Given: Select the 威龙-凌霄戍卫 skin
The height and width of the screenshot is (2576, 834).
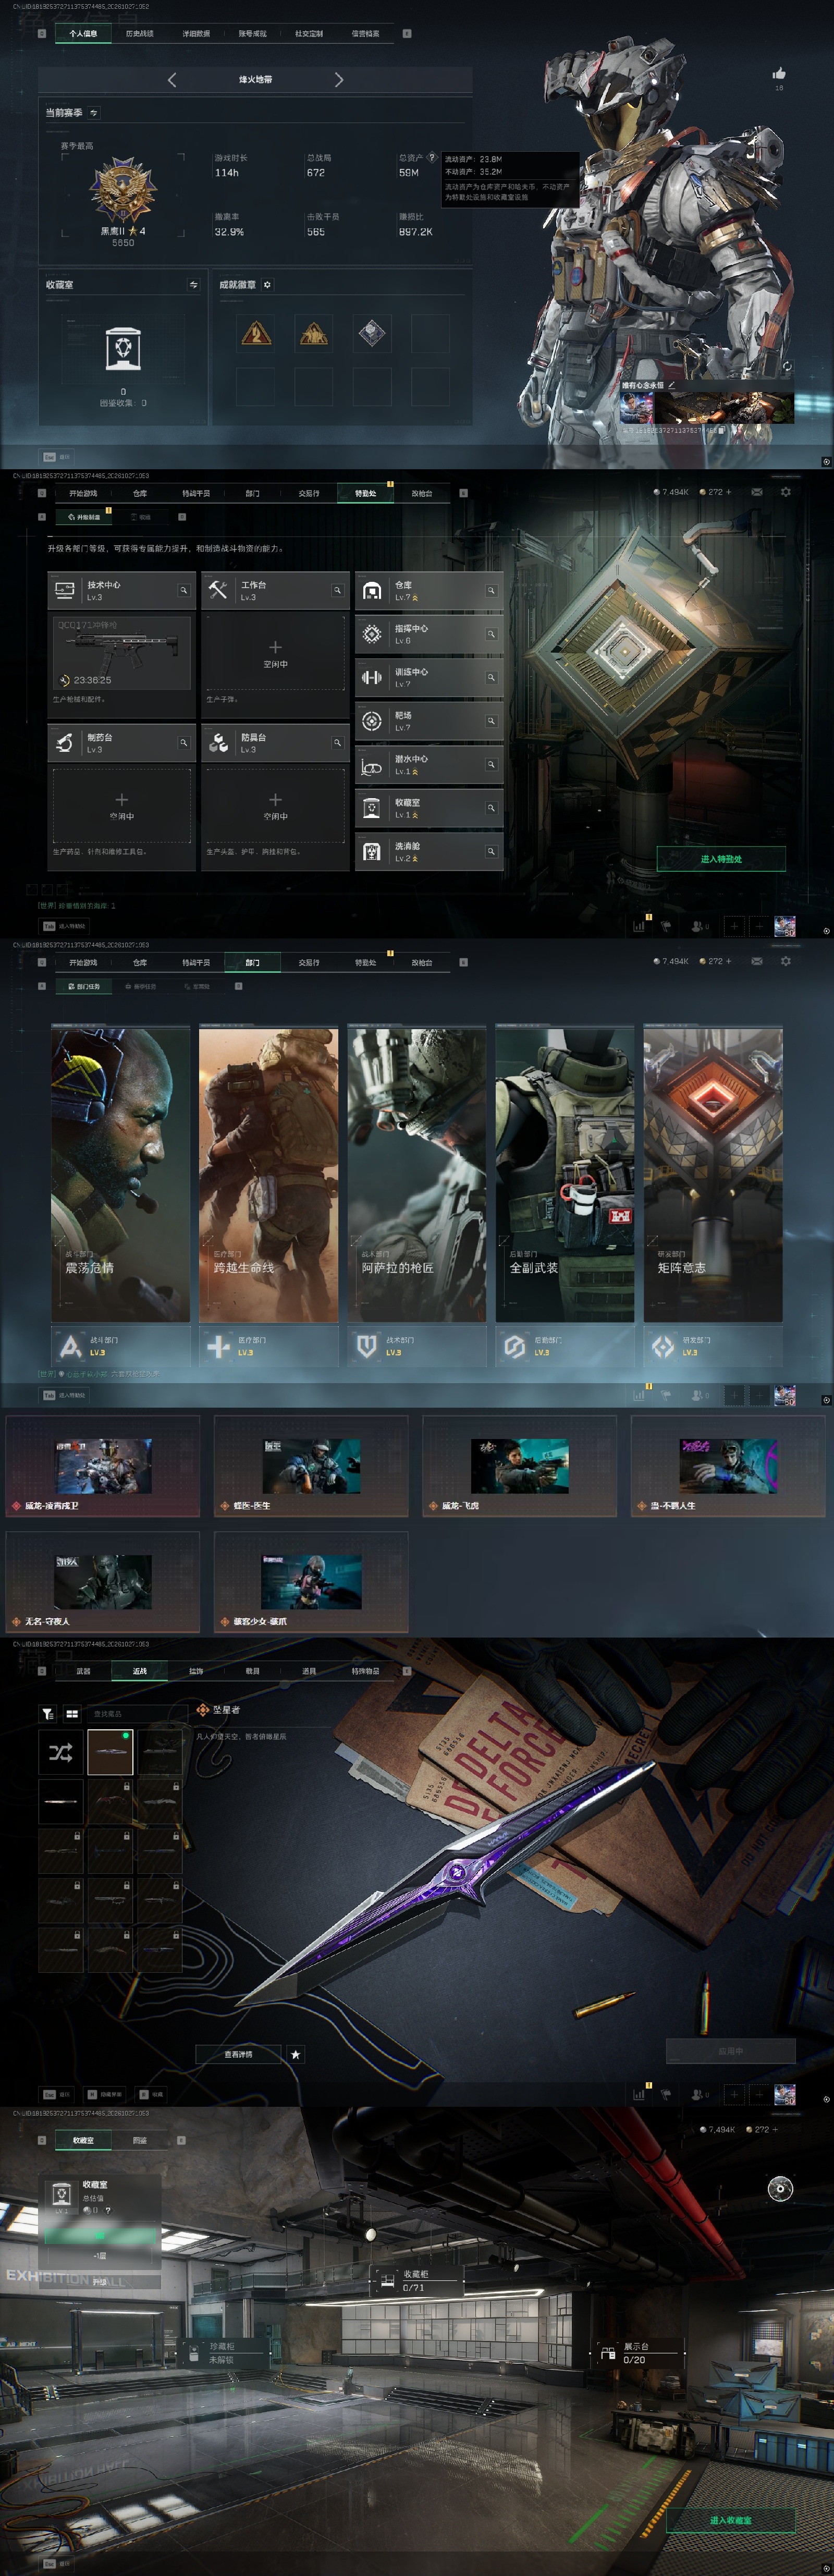Looking at the screenshot, I should [103, 1466].
